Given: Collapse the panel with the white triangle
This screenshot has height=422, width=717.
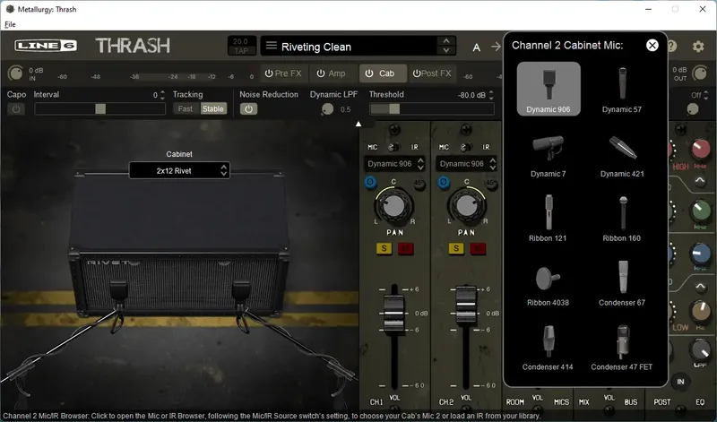Looking at the screenshot, I should [358, 124].
